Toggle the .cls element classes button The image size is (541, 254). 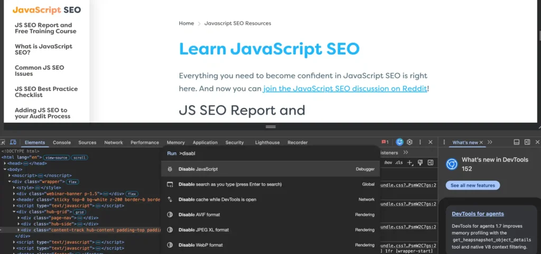[399, 162]
